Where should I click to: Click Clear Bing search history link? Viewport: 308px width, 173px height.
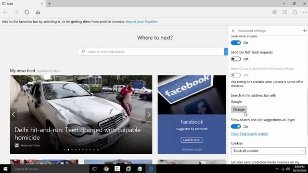click(x=249, y=134)
